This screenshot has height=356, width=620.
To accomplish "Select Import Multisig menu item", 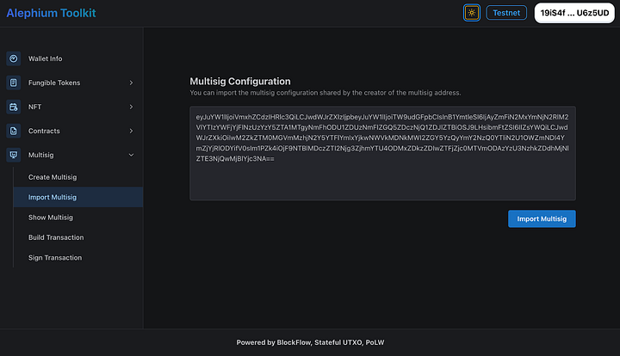I will click(53, 198).
